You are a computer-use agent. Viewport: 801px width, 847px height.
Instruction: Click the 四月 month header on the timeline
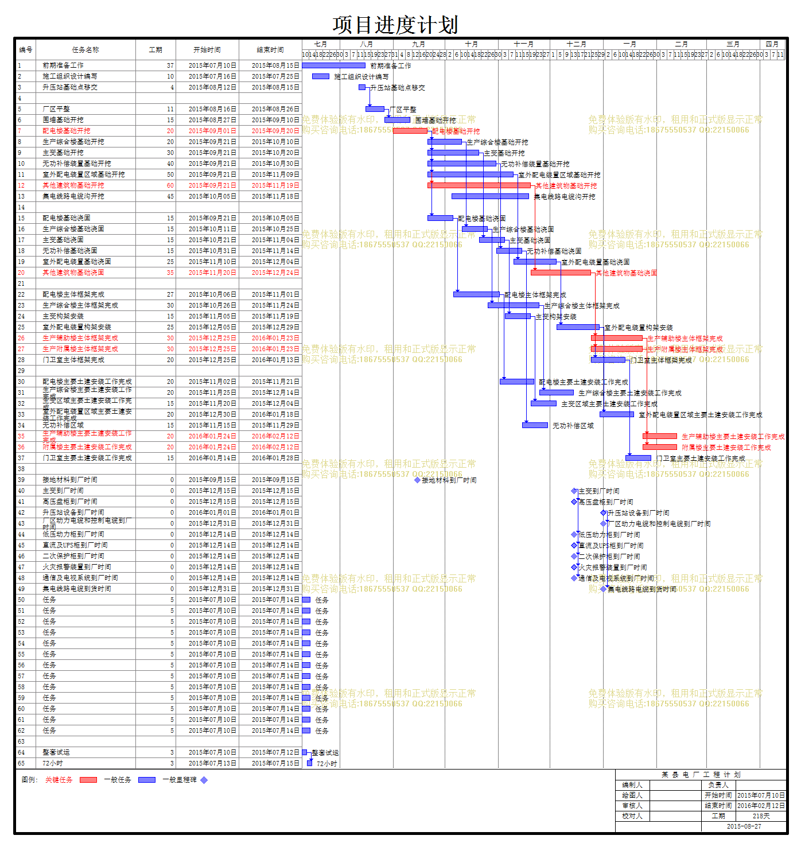pyautogui.click(x=772, y=44)
